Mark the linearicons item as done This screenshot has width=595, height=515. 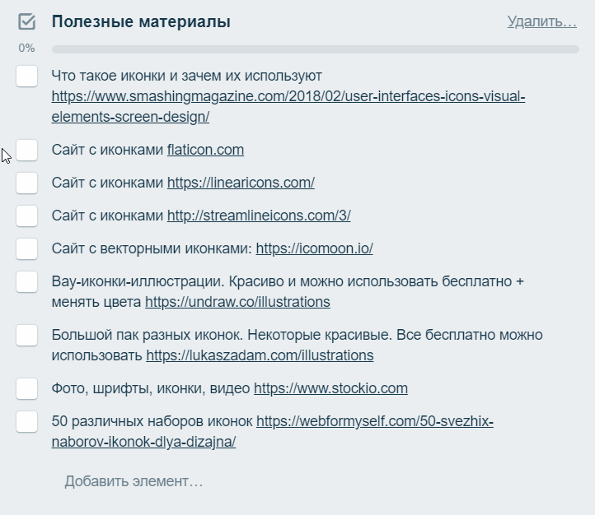click(27, 183)
